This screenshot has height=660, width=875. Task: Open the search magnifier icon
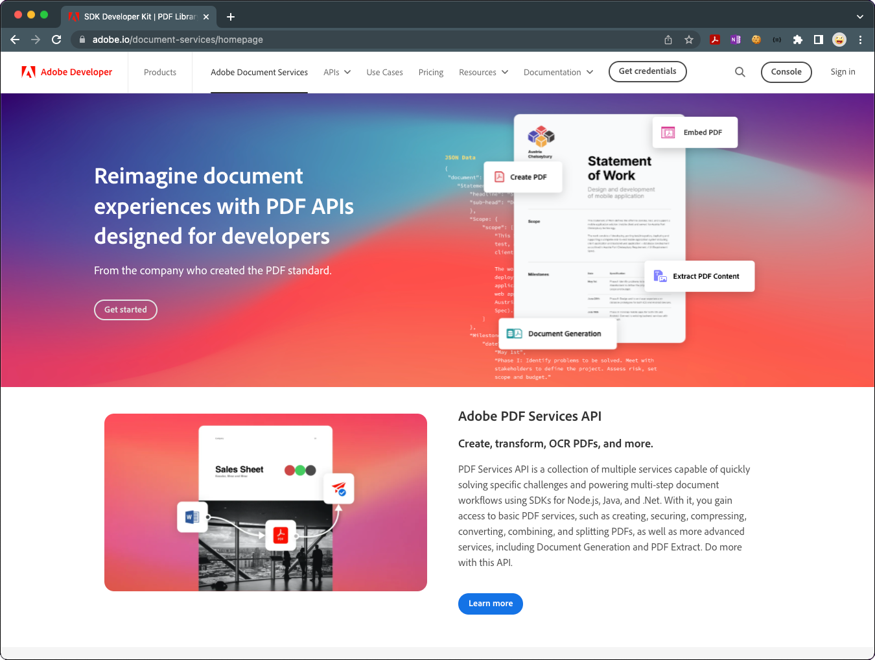click(740, 72)
